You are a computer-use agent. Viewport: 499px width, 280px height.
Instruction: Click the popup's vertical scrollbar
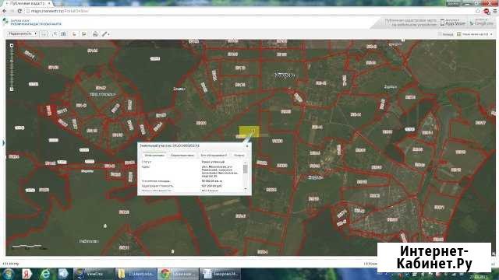click(246, 177)
